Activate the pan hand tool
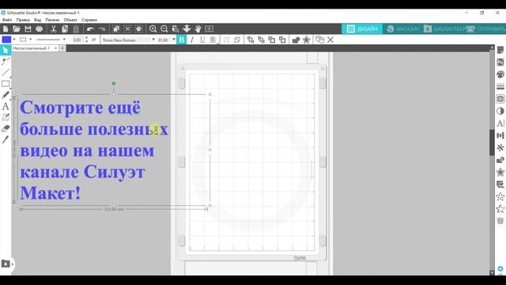 (198, 29)
